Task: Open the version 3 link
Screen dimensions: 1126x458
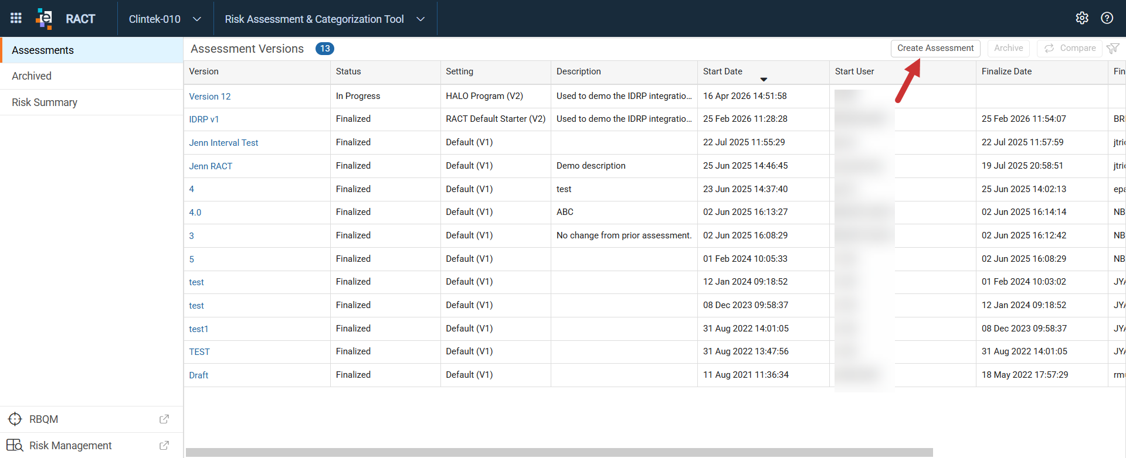Action: coord(192,236)
